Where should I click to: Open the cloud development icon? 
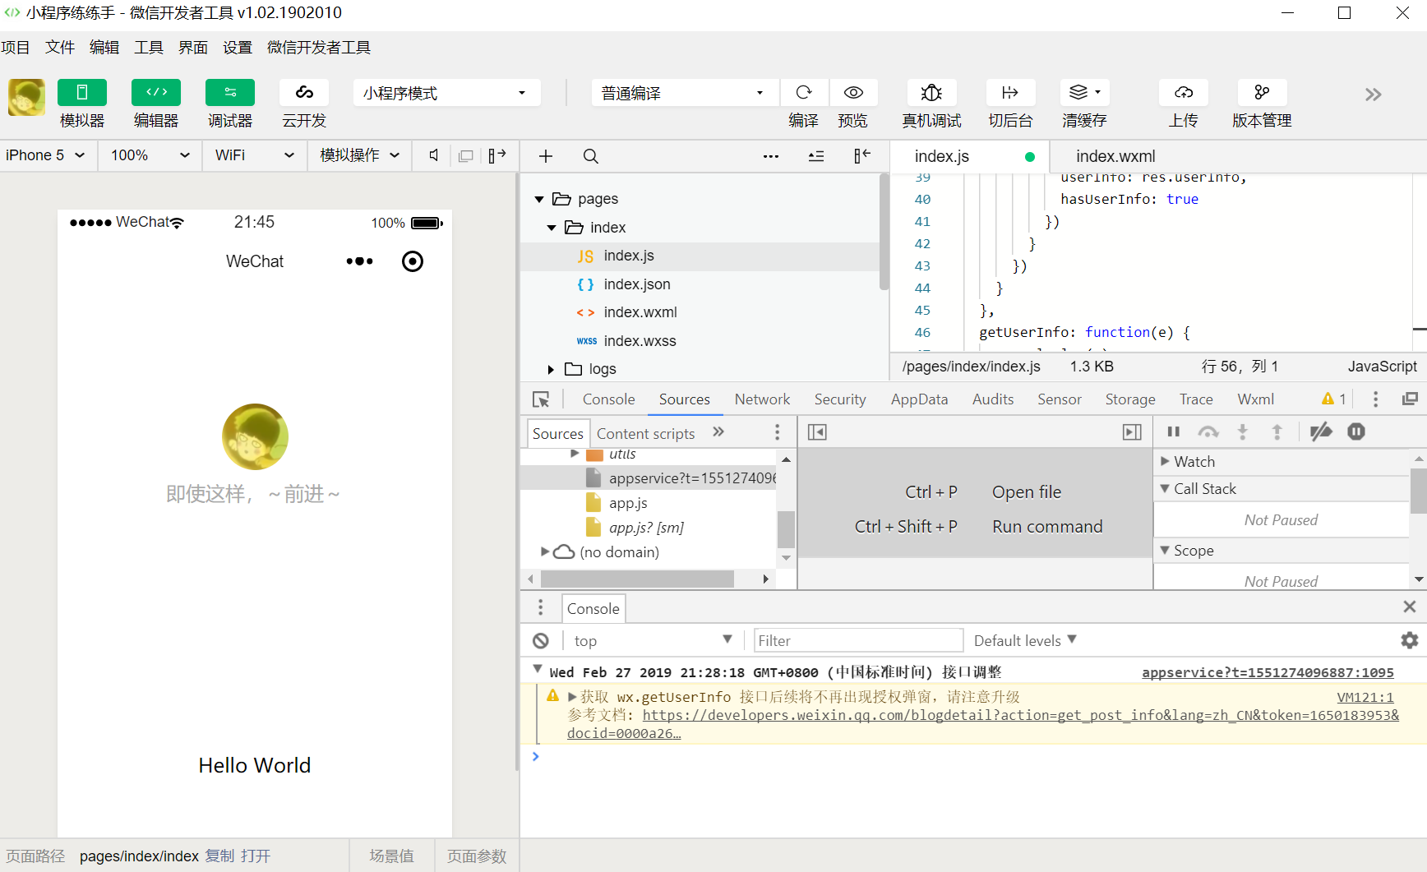[304, 93]
